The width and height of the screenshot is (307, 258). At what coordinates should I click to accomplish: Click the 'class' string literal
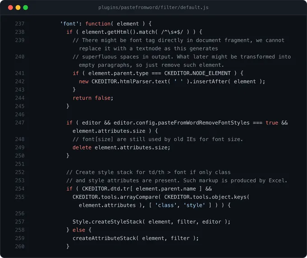166,205
